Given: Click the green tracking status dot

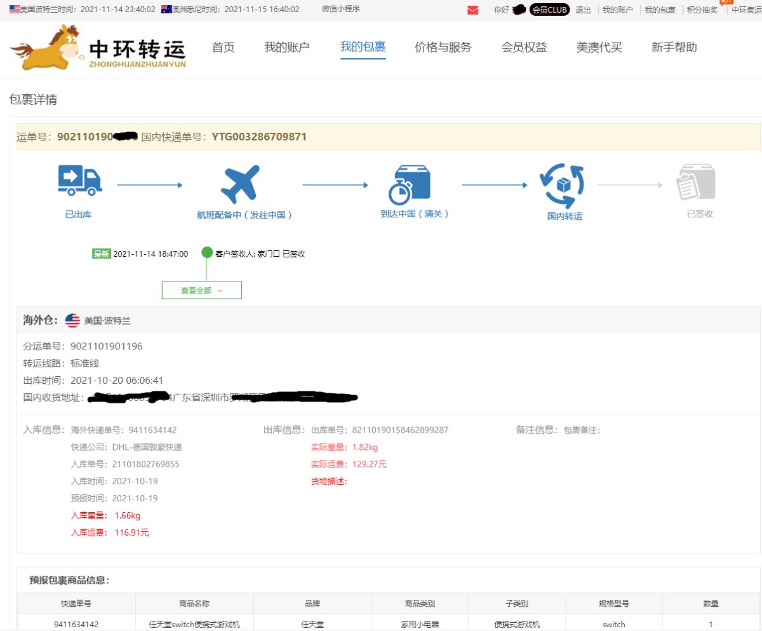Looking at the screenshot, I should tap(207, 252).
